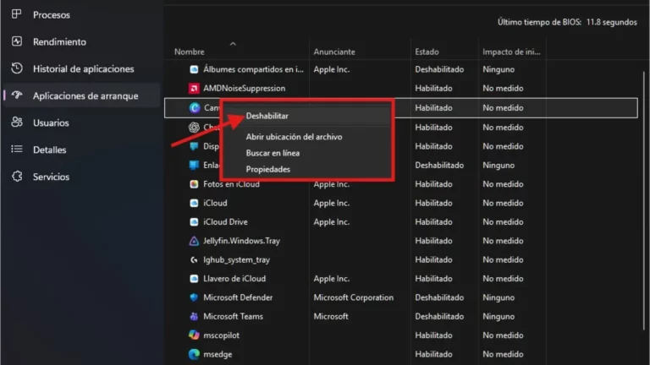The width and height of the screenshot is (650, 365).
Task: Click the AMDNoiseSuppression red icon
Action: tap(194, 88)
